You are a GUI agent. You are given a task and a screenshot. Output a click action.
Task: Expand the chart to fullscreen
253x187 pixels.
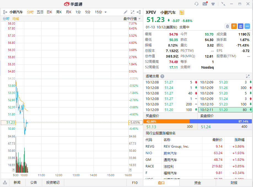[x=133, y=12]
